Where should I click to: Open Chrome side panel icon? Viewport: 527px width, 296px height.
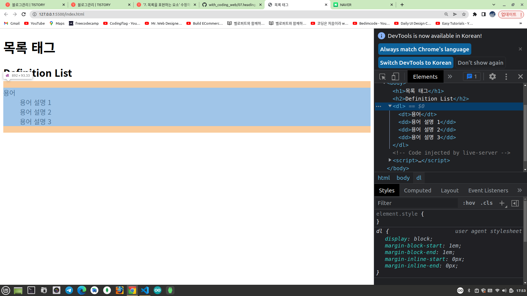click(484, 14)
